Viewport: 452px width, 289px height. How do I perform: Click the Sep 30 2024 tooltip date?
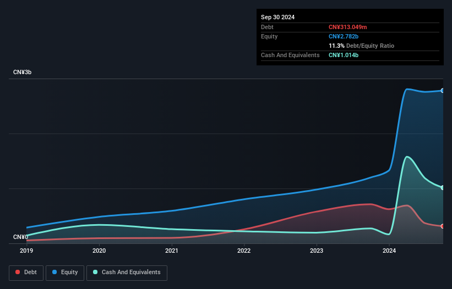point(277,17)
